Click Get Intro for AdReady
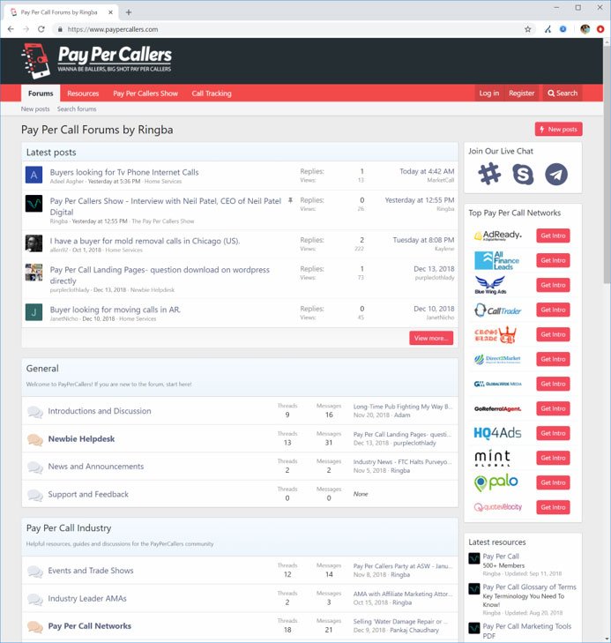The height and width of the screenshot is (643, 611). coord(553,236)
